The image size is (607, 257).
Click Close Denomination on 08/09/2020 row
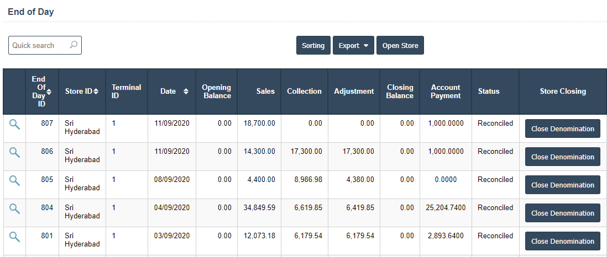click(x=562, y=185)
